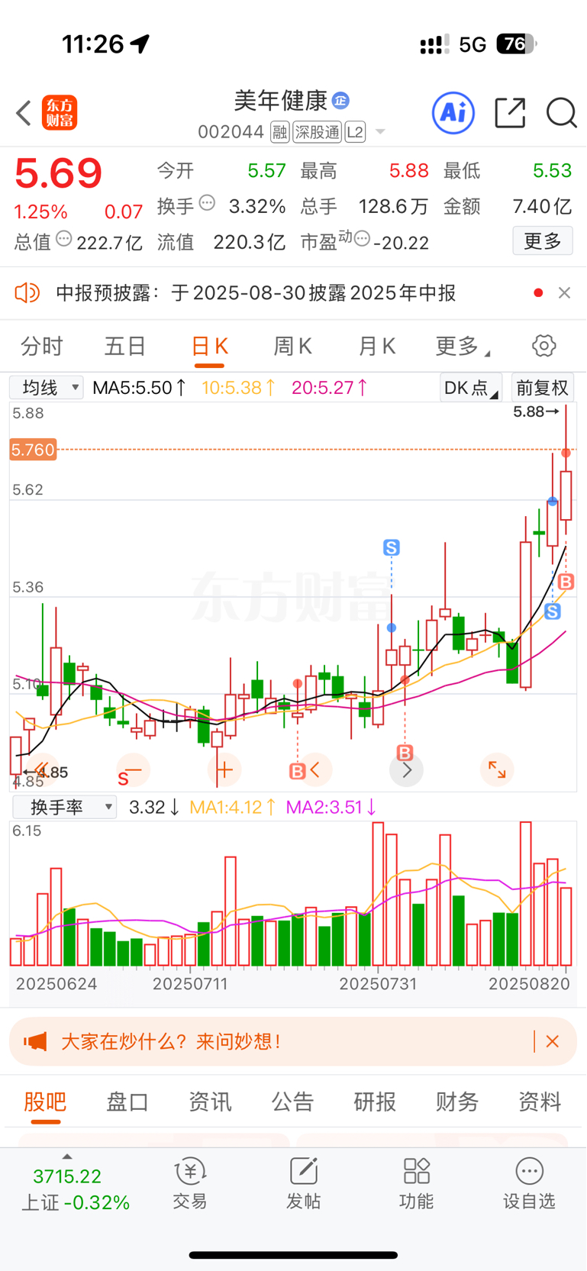Select the 日K chart tab

pos(209,347)
